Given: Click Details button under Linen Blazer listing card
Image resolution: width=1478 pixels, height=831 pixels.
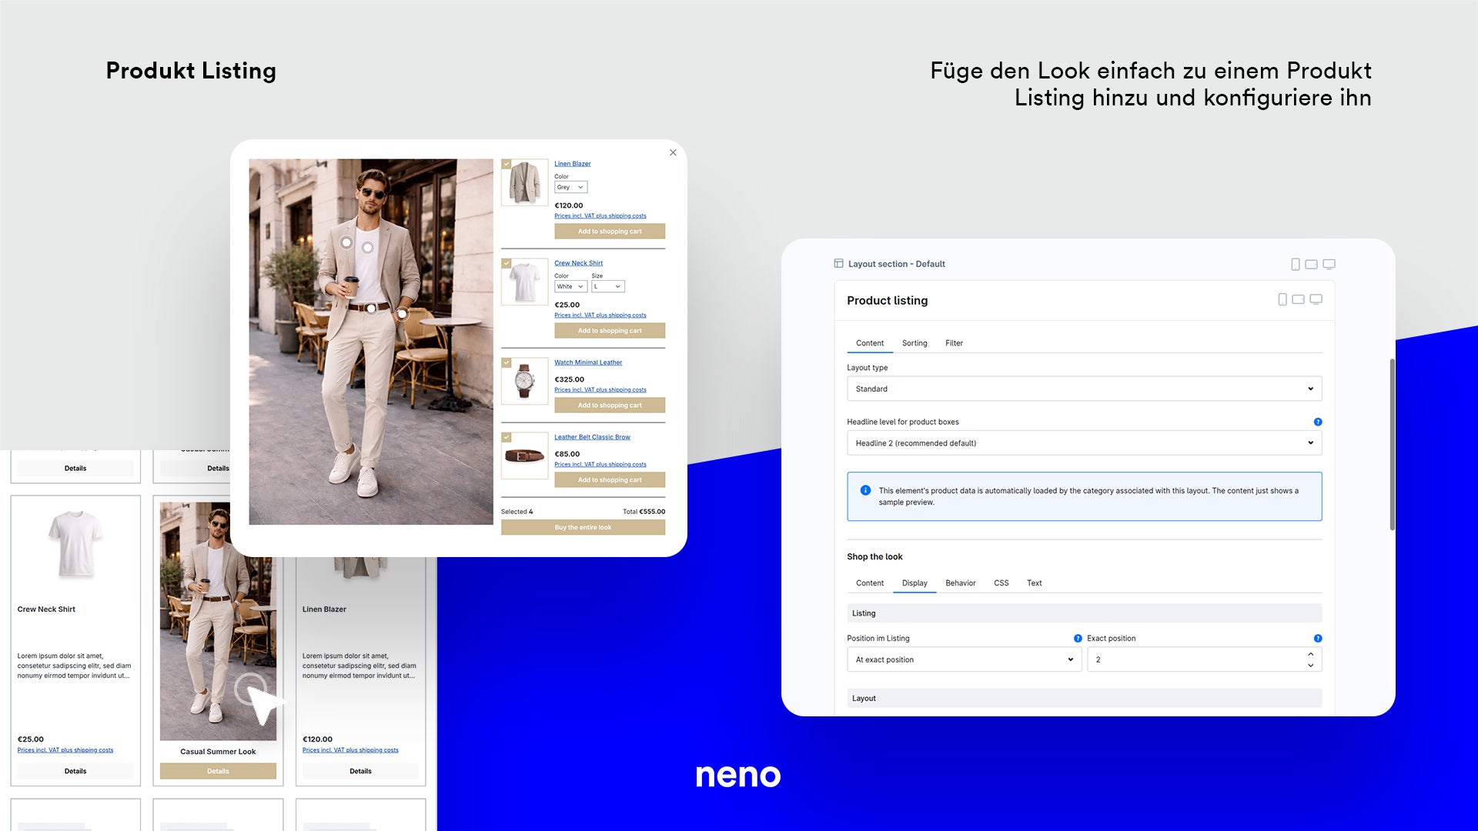Looking at the screenshot, I should pos(360,771).
